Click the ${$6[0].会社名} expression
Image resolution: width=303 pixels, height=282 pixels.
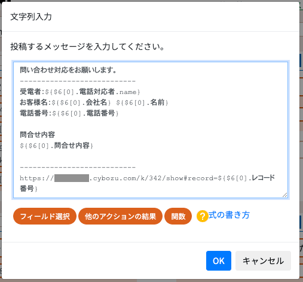tap(81, 102)
